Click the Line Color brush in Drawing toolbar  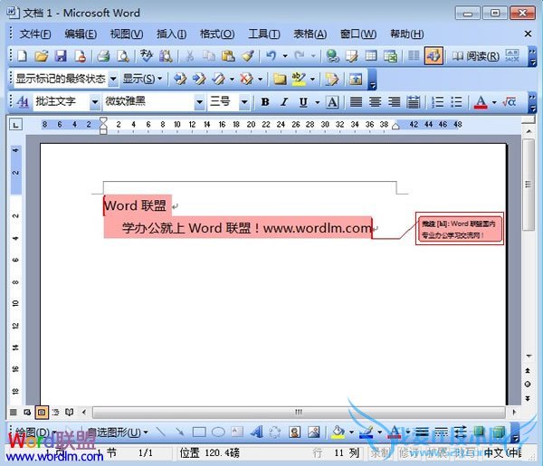click(366, 432)
